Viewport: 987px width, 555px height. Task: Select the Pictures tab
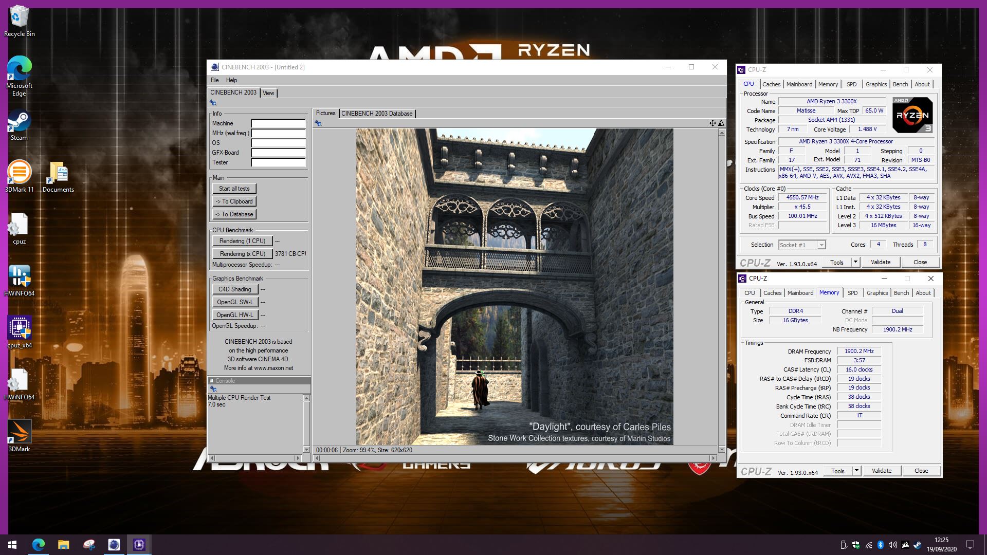pyautogui.click(x=325, y=113)
